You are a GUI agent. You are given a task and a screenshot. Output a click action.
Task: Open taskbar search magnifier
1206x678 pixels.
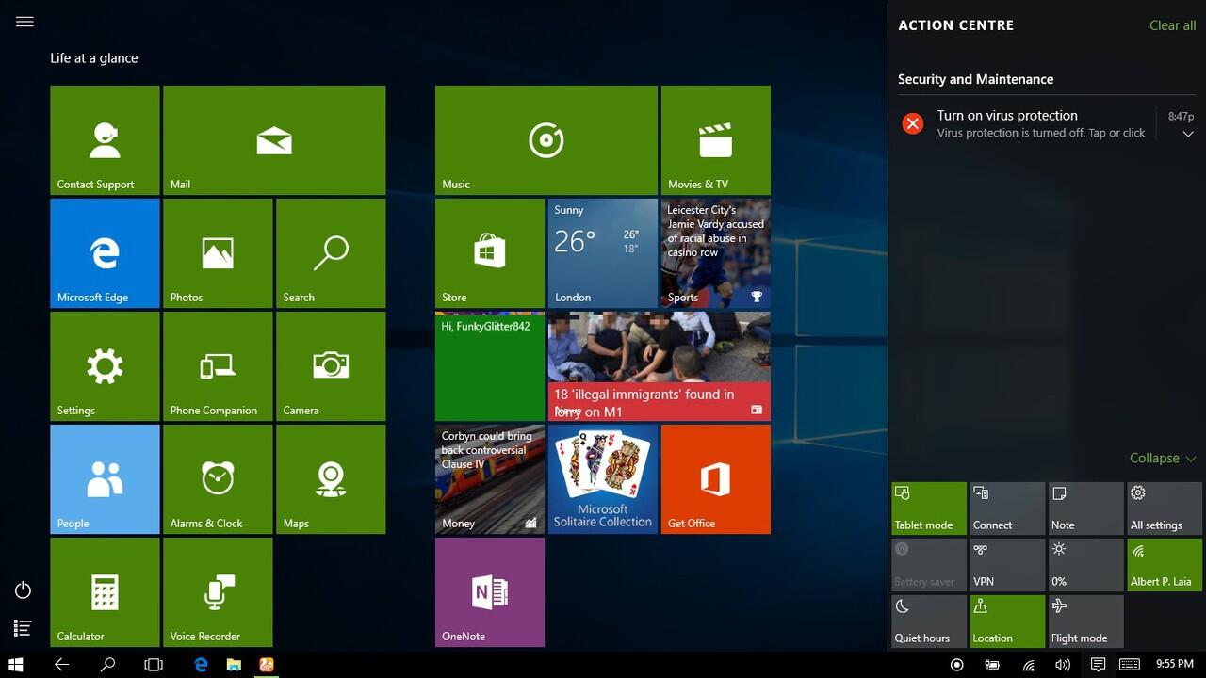click(107, 665)
